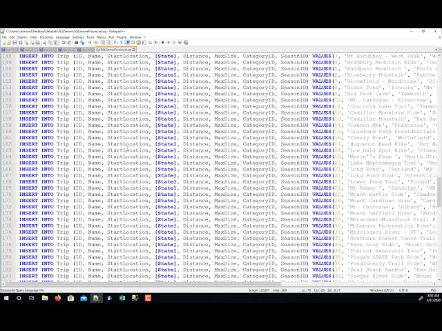Click the Cut scissors toolbar icon
Image resolution: width=442 pixels, height=331 pixels.
[44, 43]
